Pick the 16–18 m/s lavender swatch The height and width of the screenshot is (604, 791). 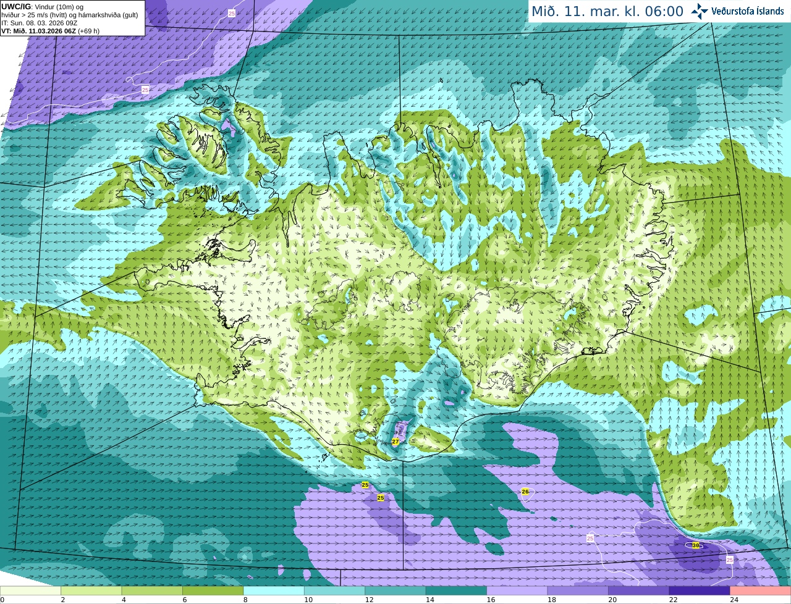click(x=517, y=590)
